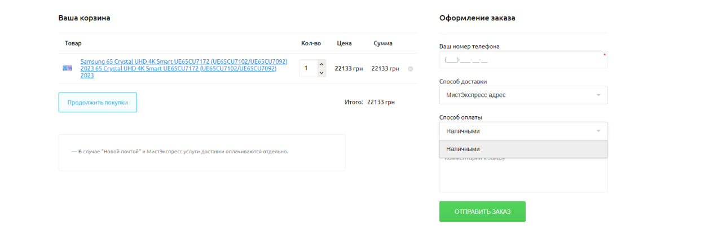722x243 pixels.
Task: Click the "Сумма" column header
Action: point(382,43)
